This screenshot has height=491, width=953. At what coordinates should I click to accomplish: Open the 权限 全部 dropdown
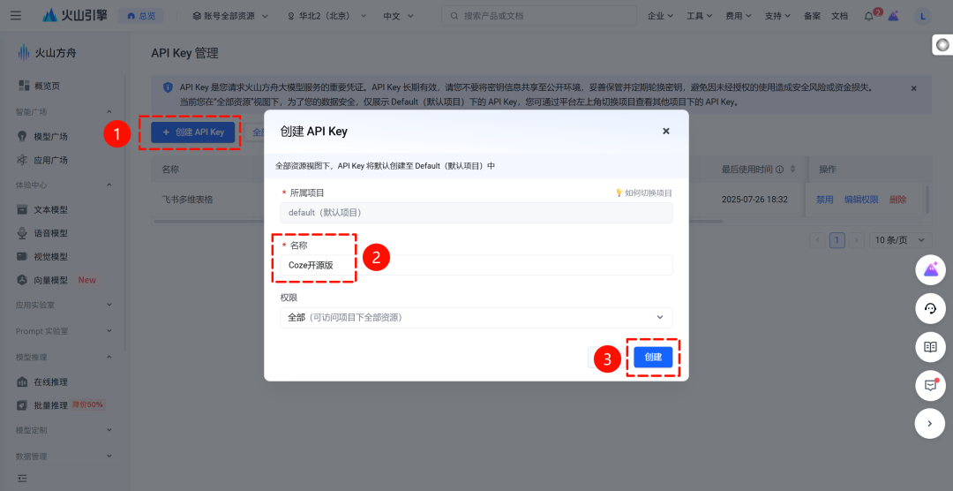click(476, 318)
